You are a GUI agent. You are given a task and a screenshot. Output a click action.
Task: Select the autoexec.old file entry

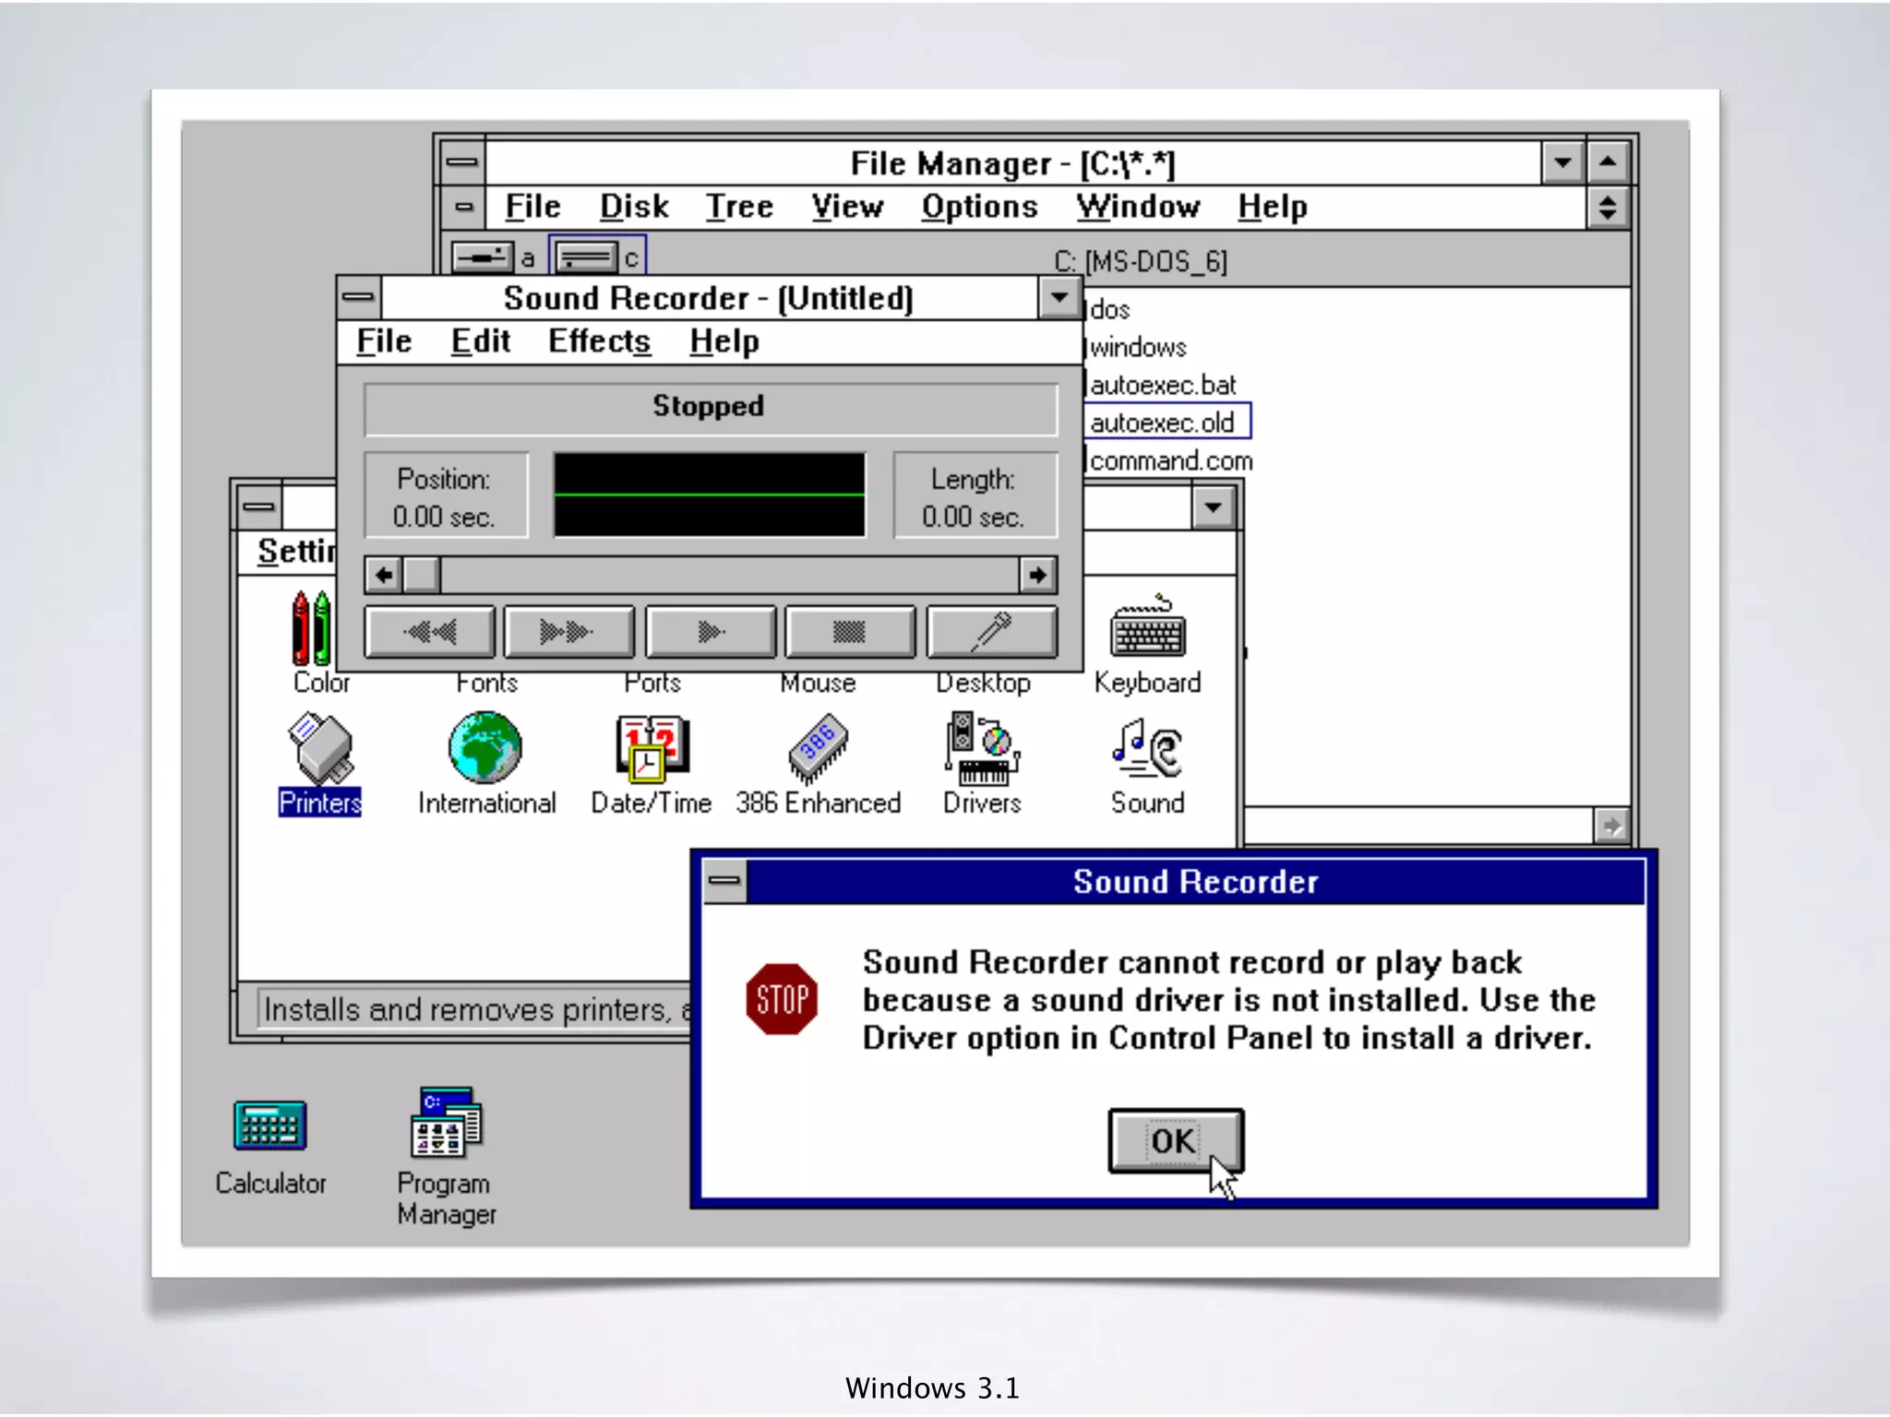(1163, 423)
